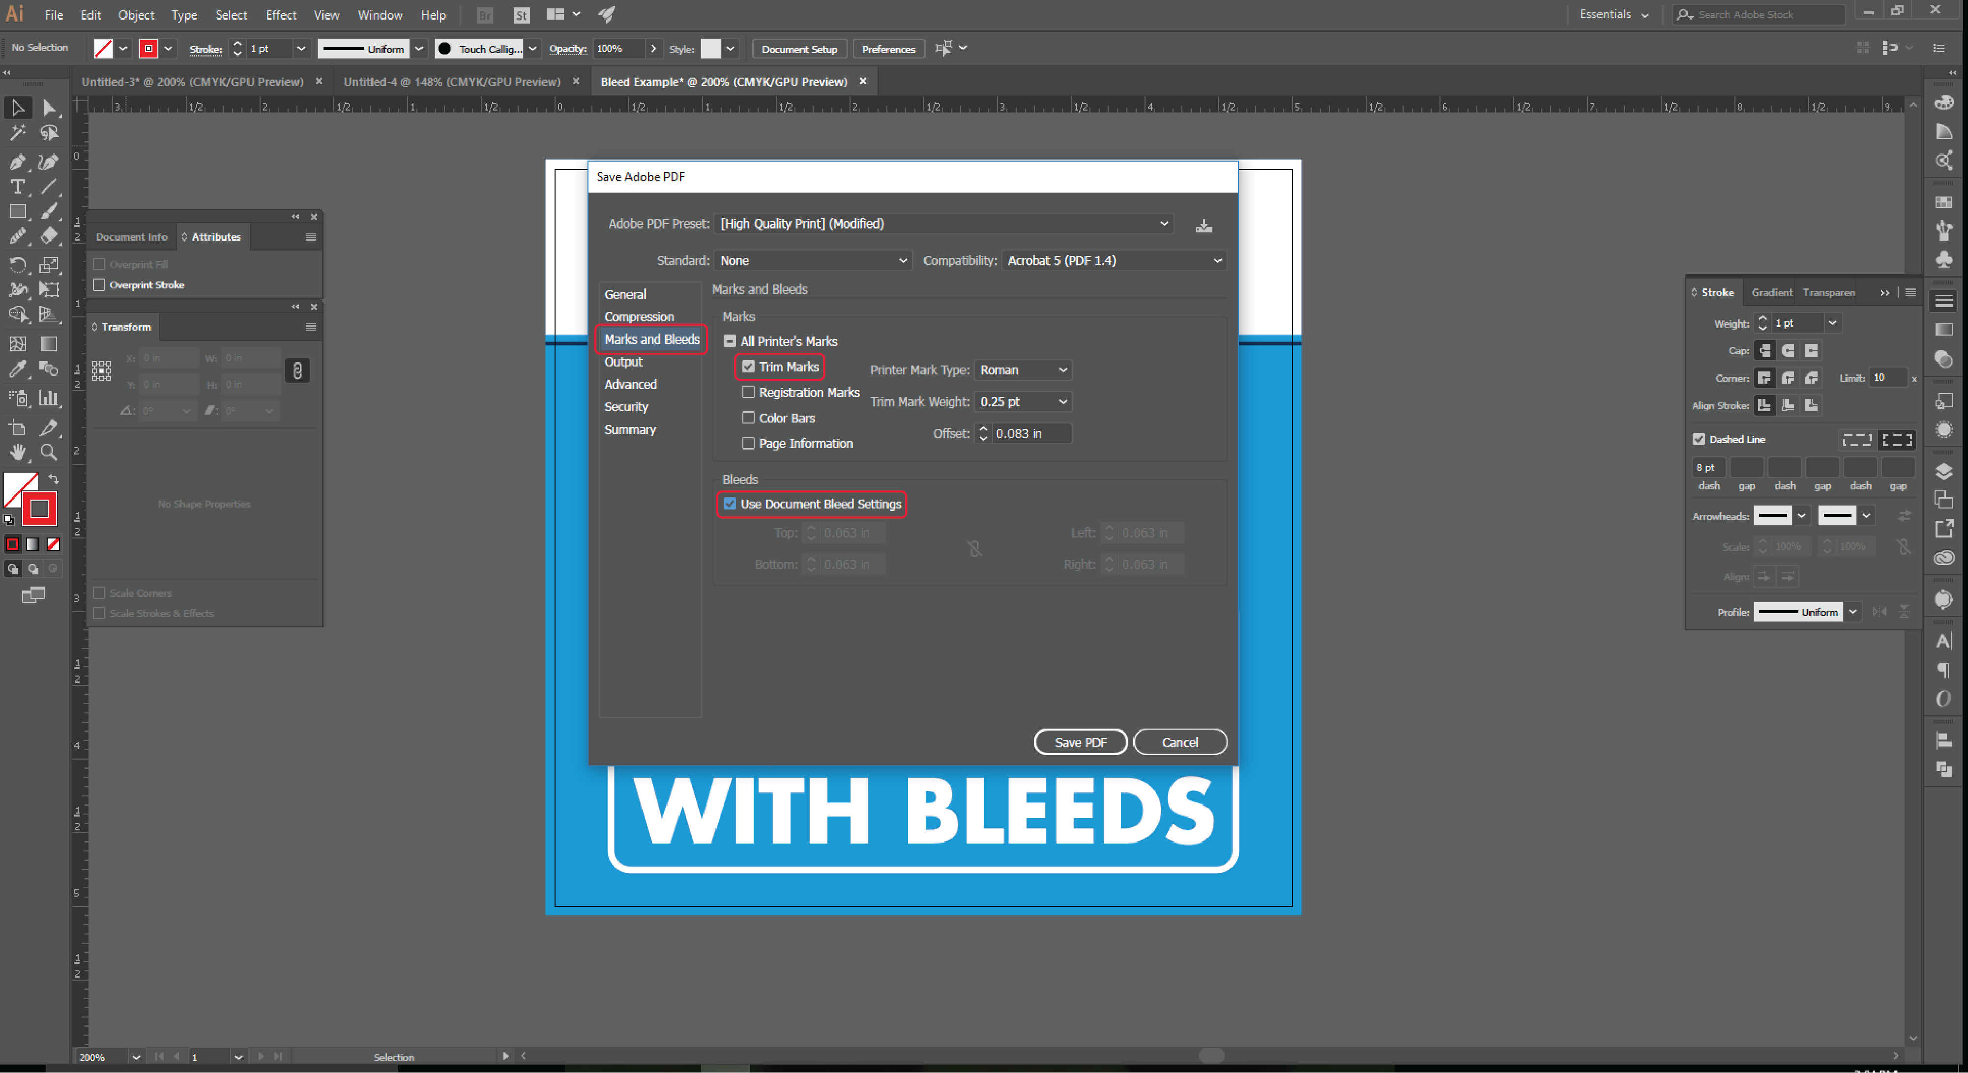Open the Essentials workspace dropdown
The width and height of the screenshot is (1968, 1073).
[x=1614, y=15]
